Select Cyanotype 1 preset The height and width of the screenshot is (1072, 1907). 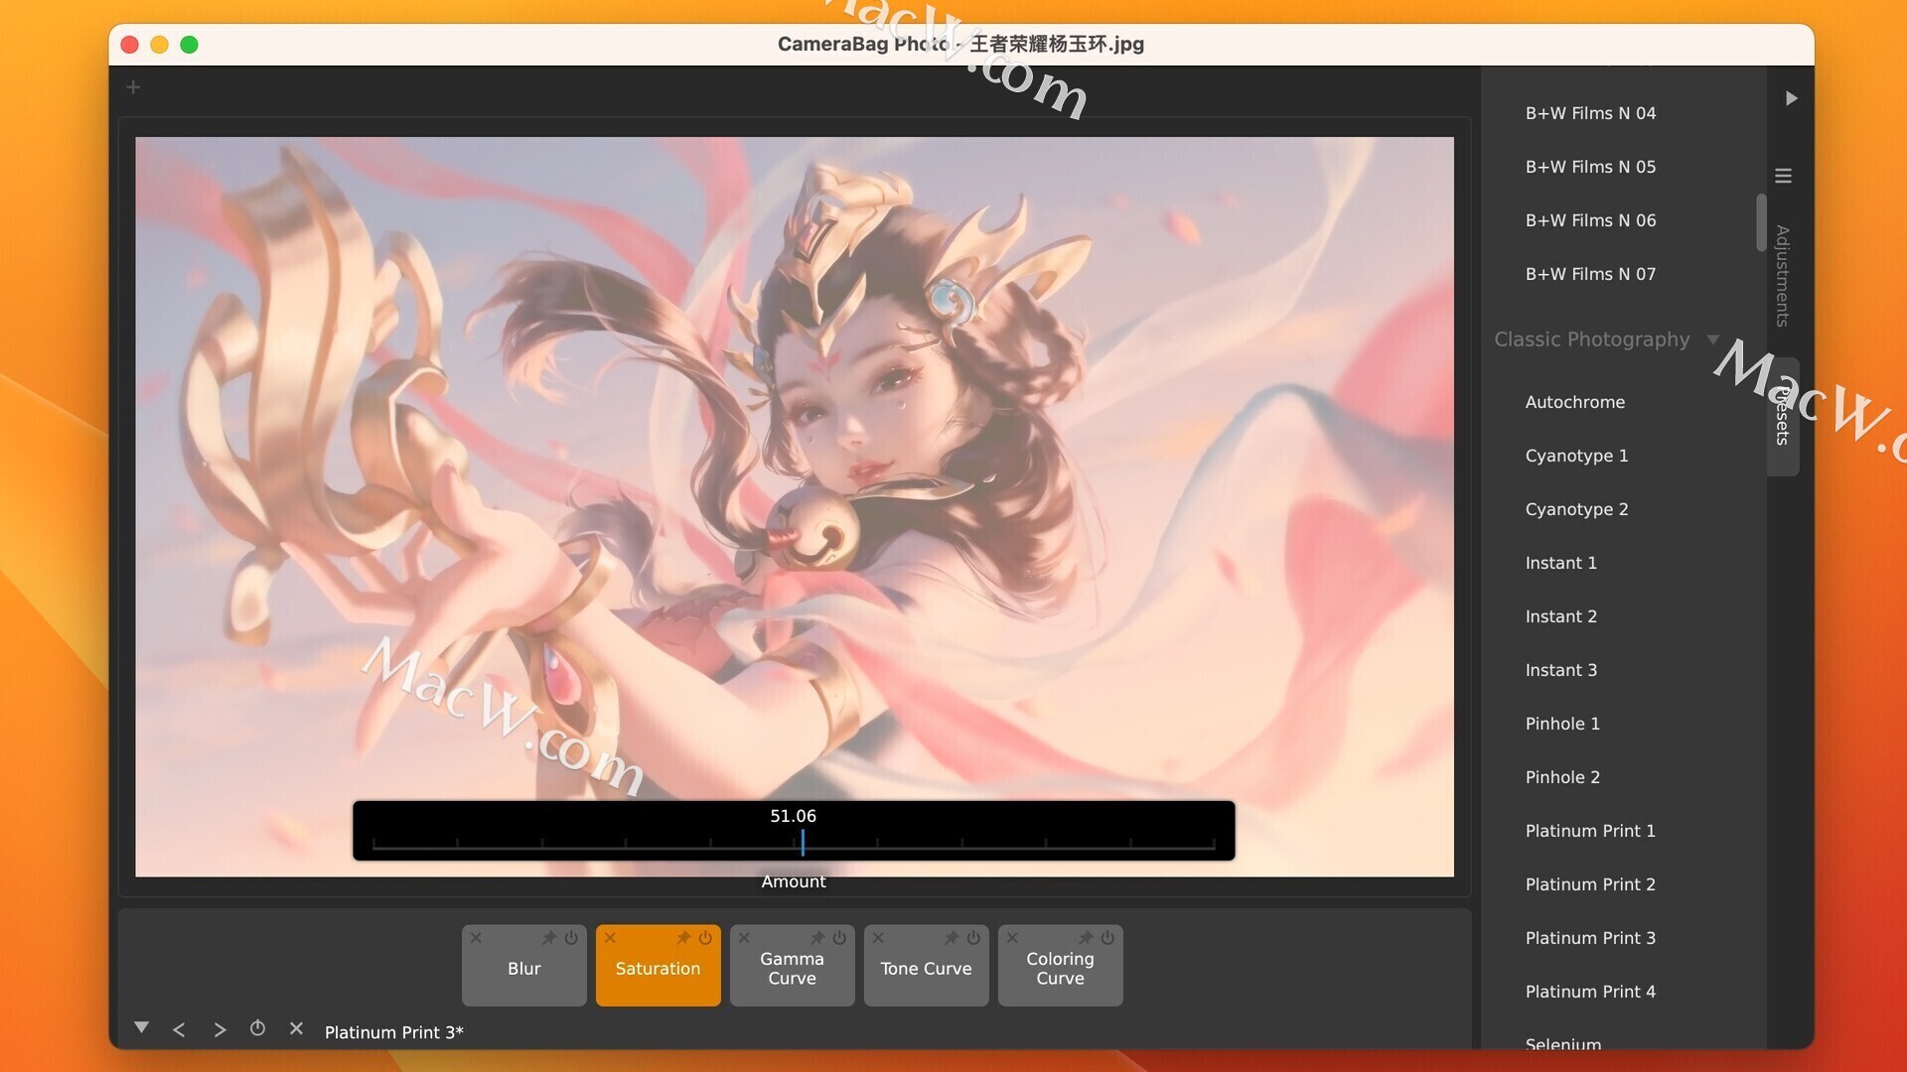click(x=1575, y=456)
